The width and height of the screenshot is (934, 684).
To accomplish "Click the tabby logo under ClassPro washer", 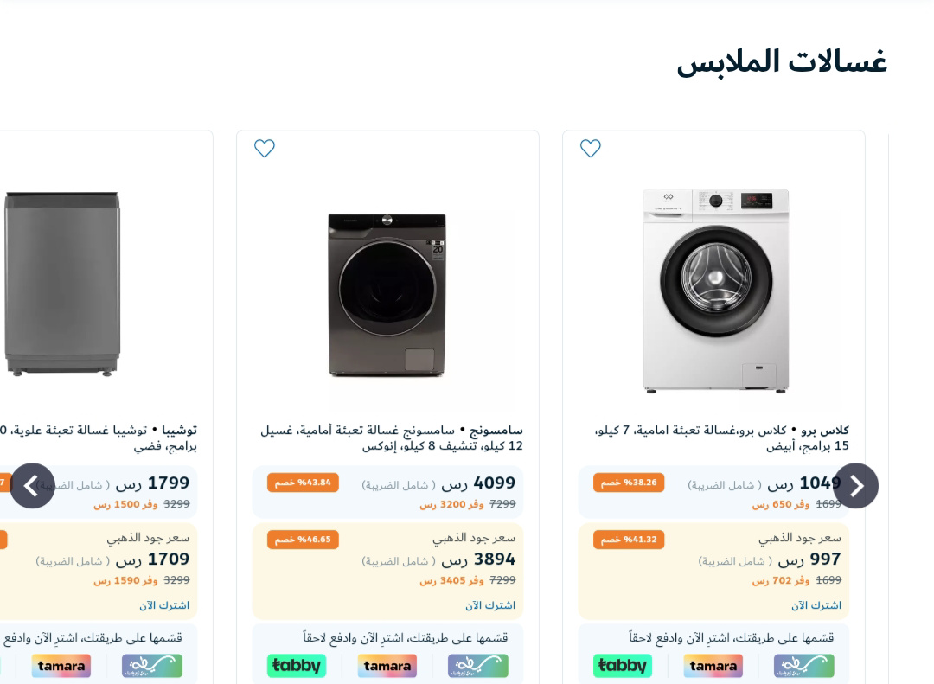I will 623,666.
